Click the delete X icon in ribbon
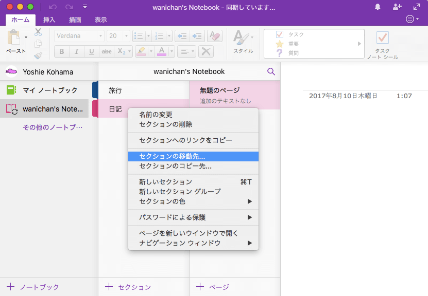 pyautogui.click(x=206, y=51)
